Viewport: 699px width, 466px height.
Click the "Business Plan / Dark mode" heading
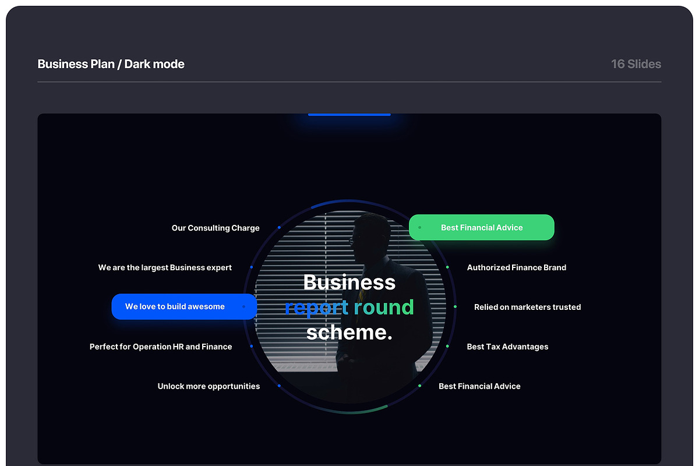(x=111, y=64)
